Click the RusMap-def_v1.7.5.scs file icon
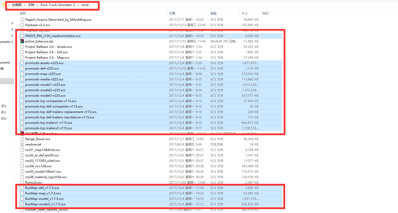 point(22,188)
